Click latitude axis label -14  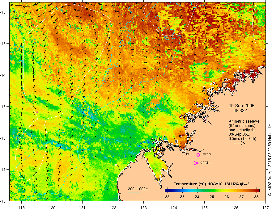point(3,75)
